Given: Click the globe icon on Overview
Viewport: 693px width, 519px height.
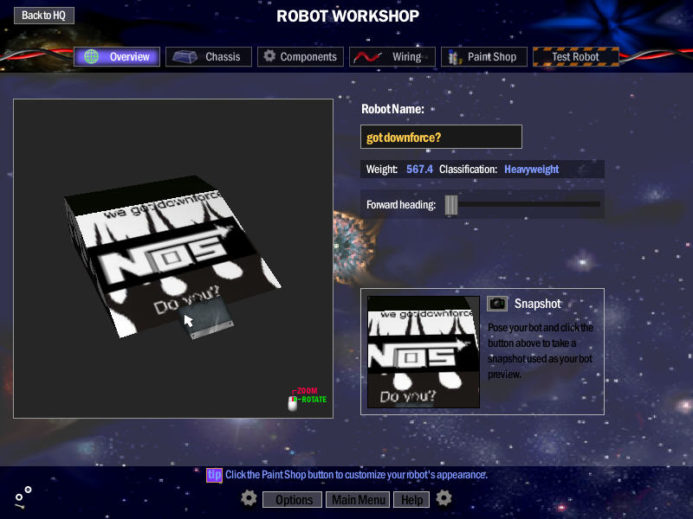Looking at the screenshot, I should point(92,56).
